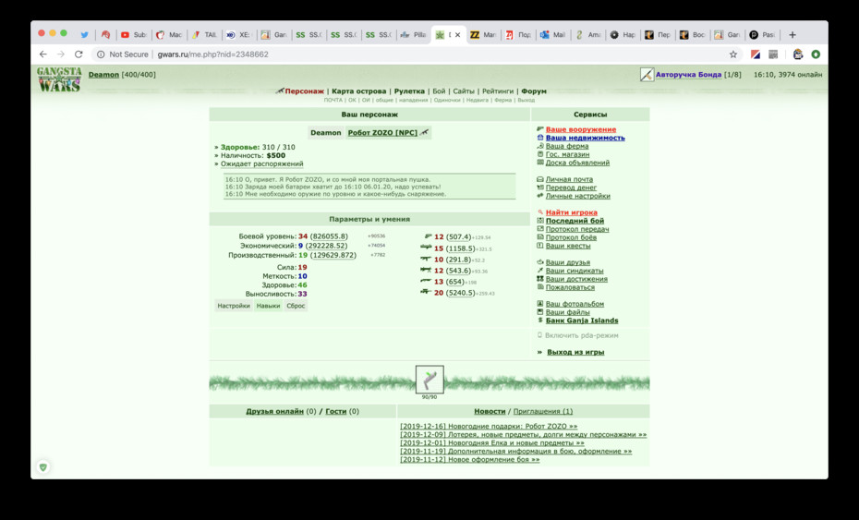Screen dimensions: 859x520
Task: Click the automatic rifle skill icon (10)
Action: pyautogui.click(x=426, y=259)
